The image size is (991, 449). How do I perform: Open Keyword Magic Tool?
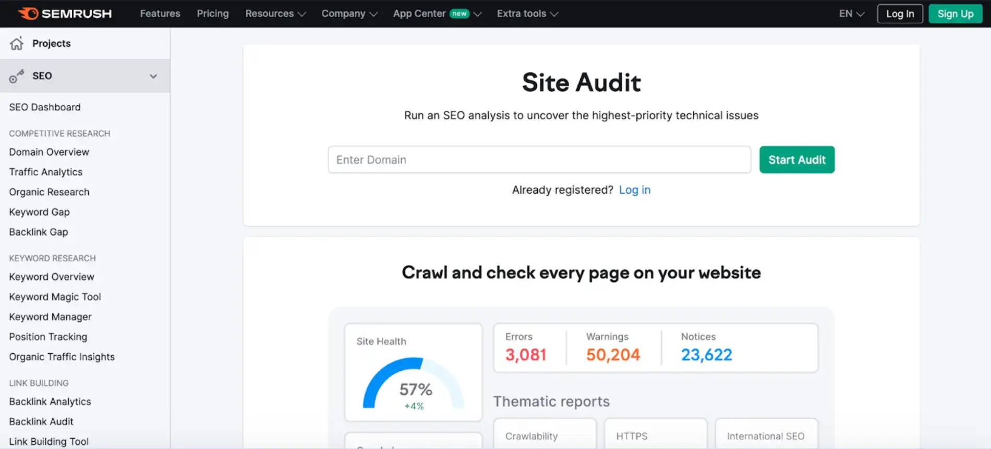click(x=55, y=296)
